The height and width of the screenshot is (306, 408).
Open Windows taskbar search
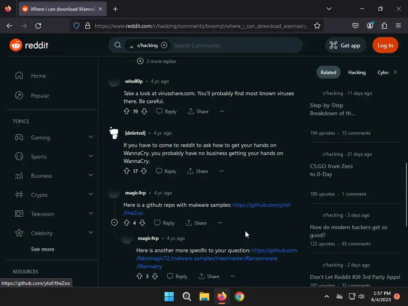pyautogui.click(x=186, y=296)
